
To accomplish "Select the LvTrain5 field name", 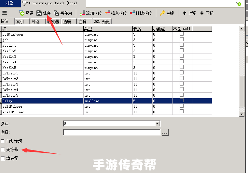I will (x=10, y=95).
